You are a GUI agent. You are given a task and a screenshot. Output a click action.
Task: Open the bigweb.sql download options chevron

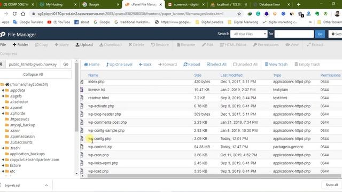point(46,185)
